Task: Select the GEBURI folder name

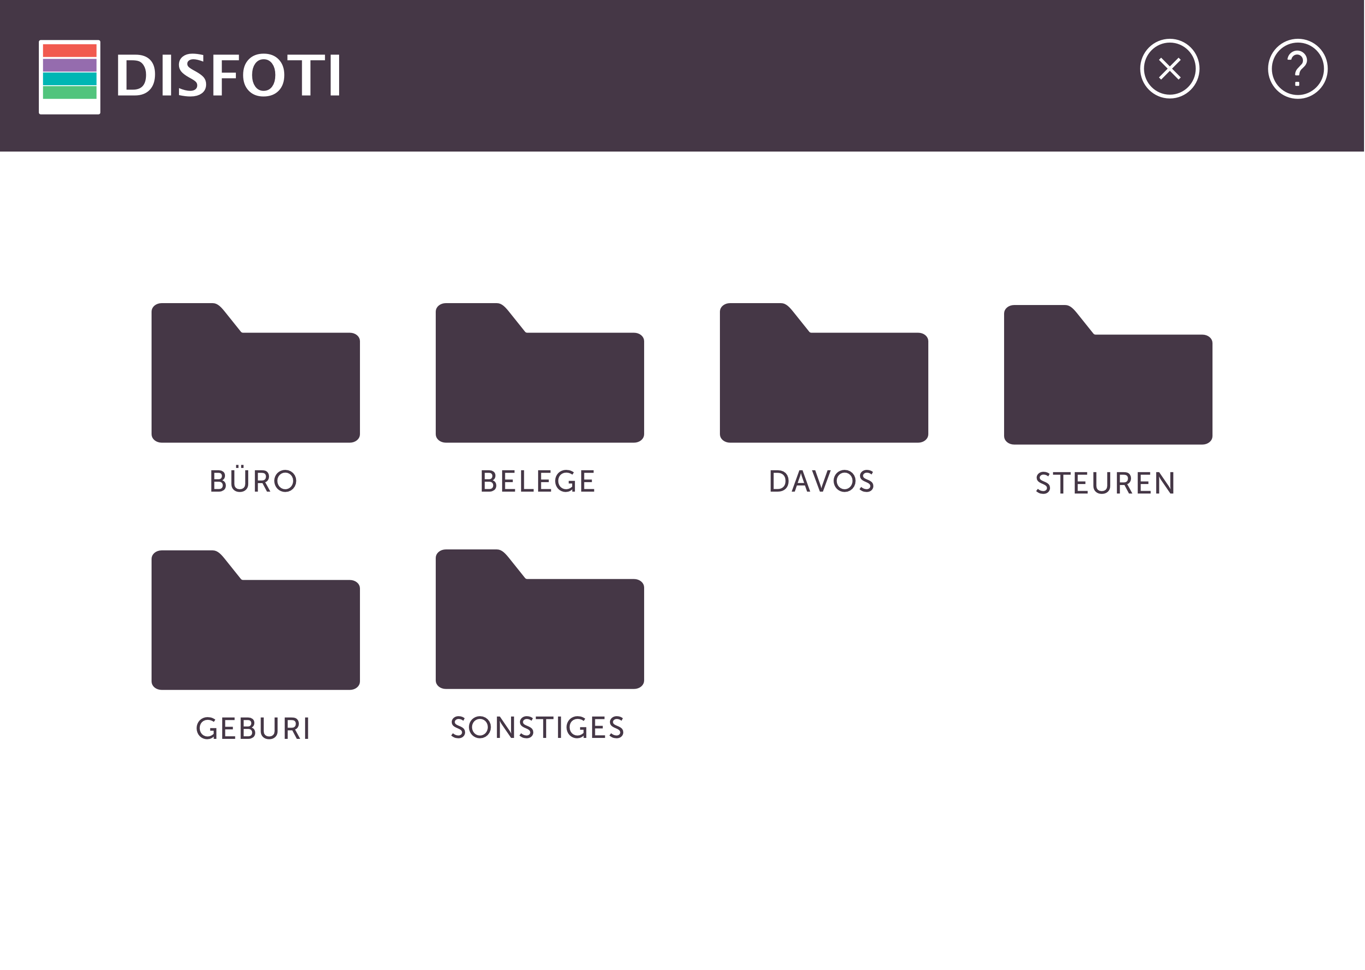Action: (253, 729)
